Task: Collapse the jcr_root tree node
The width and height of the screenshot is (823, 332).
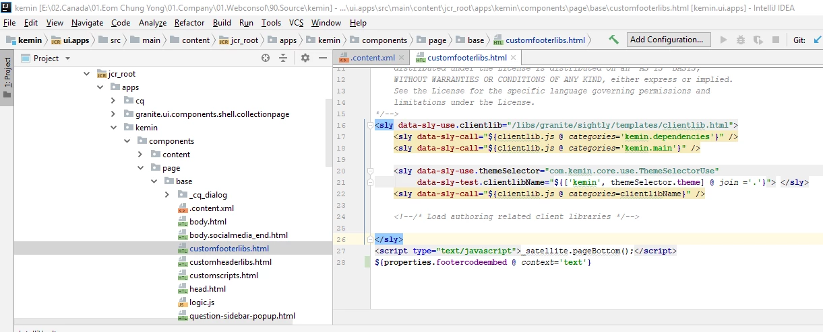Action: 86,74
